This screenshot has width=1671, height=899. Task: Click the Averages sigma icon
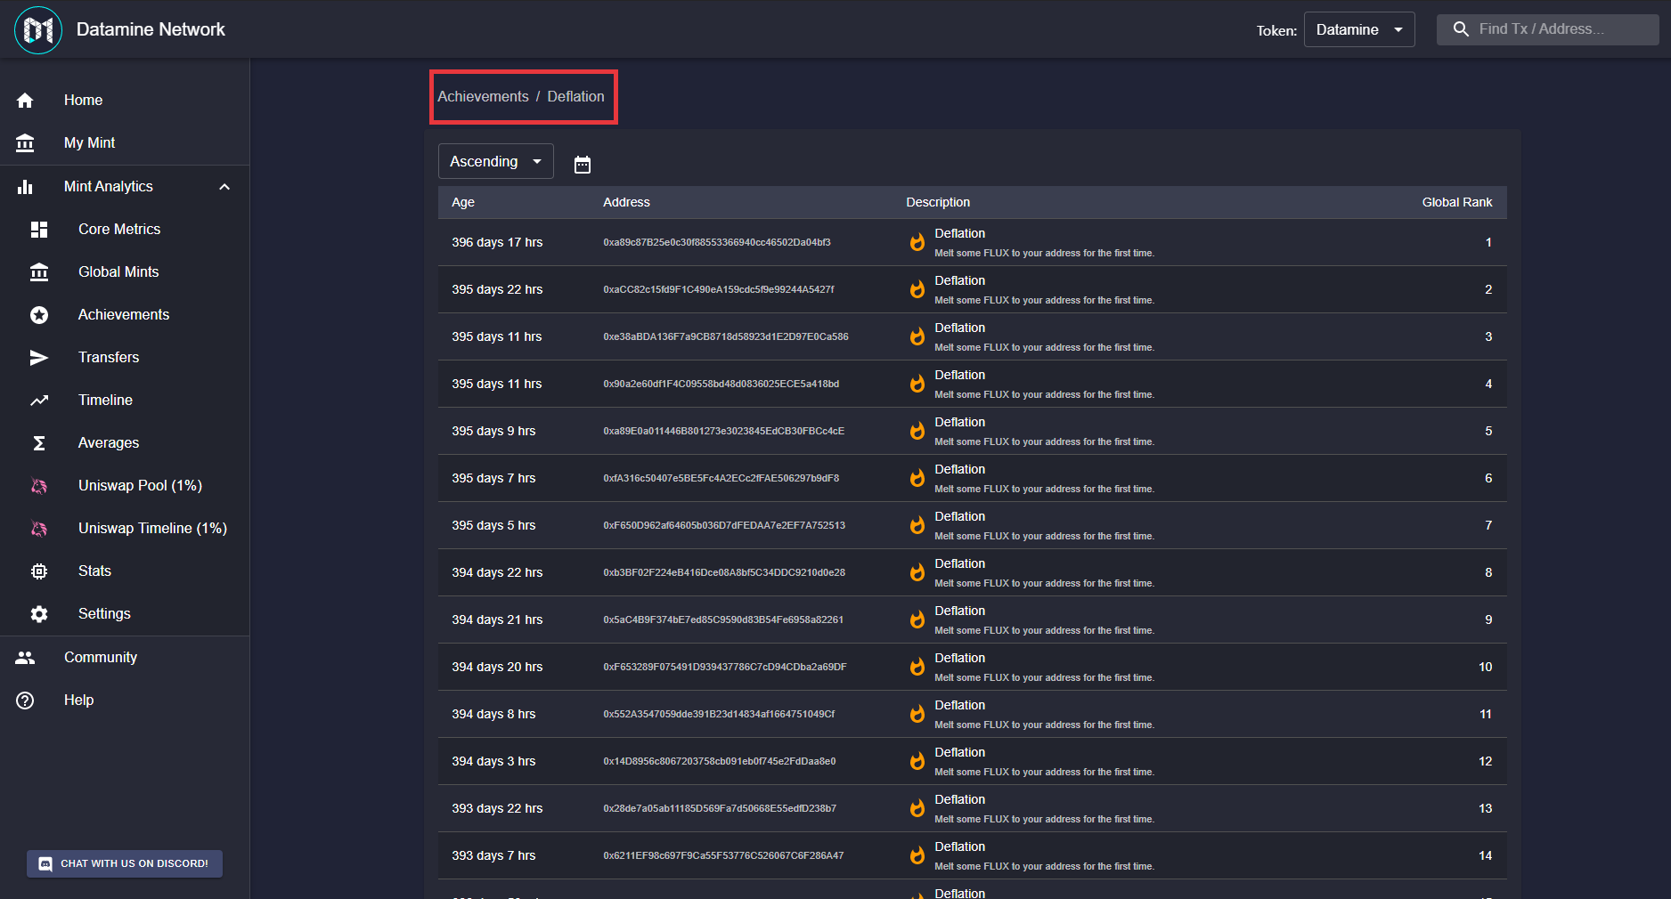click(x=39, y=443)
